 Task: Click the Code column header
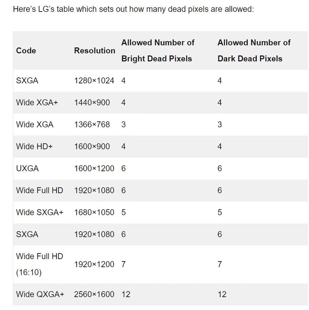[26, 51]
